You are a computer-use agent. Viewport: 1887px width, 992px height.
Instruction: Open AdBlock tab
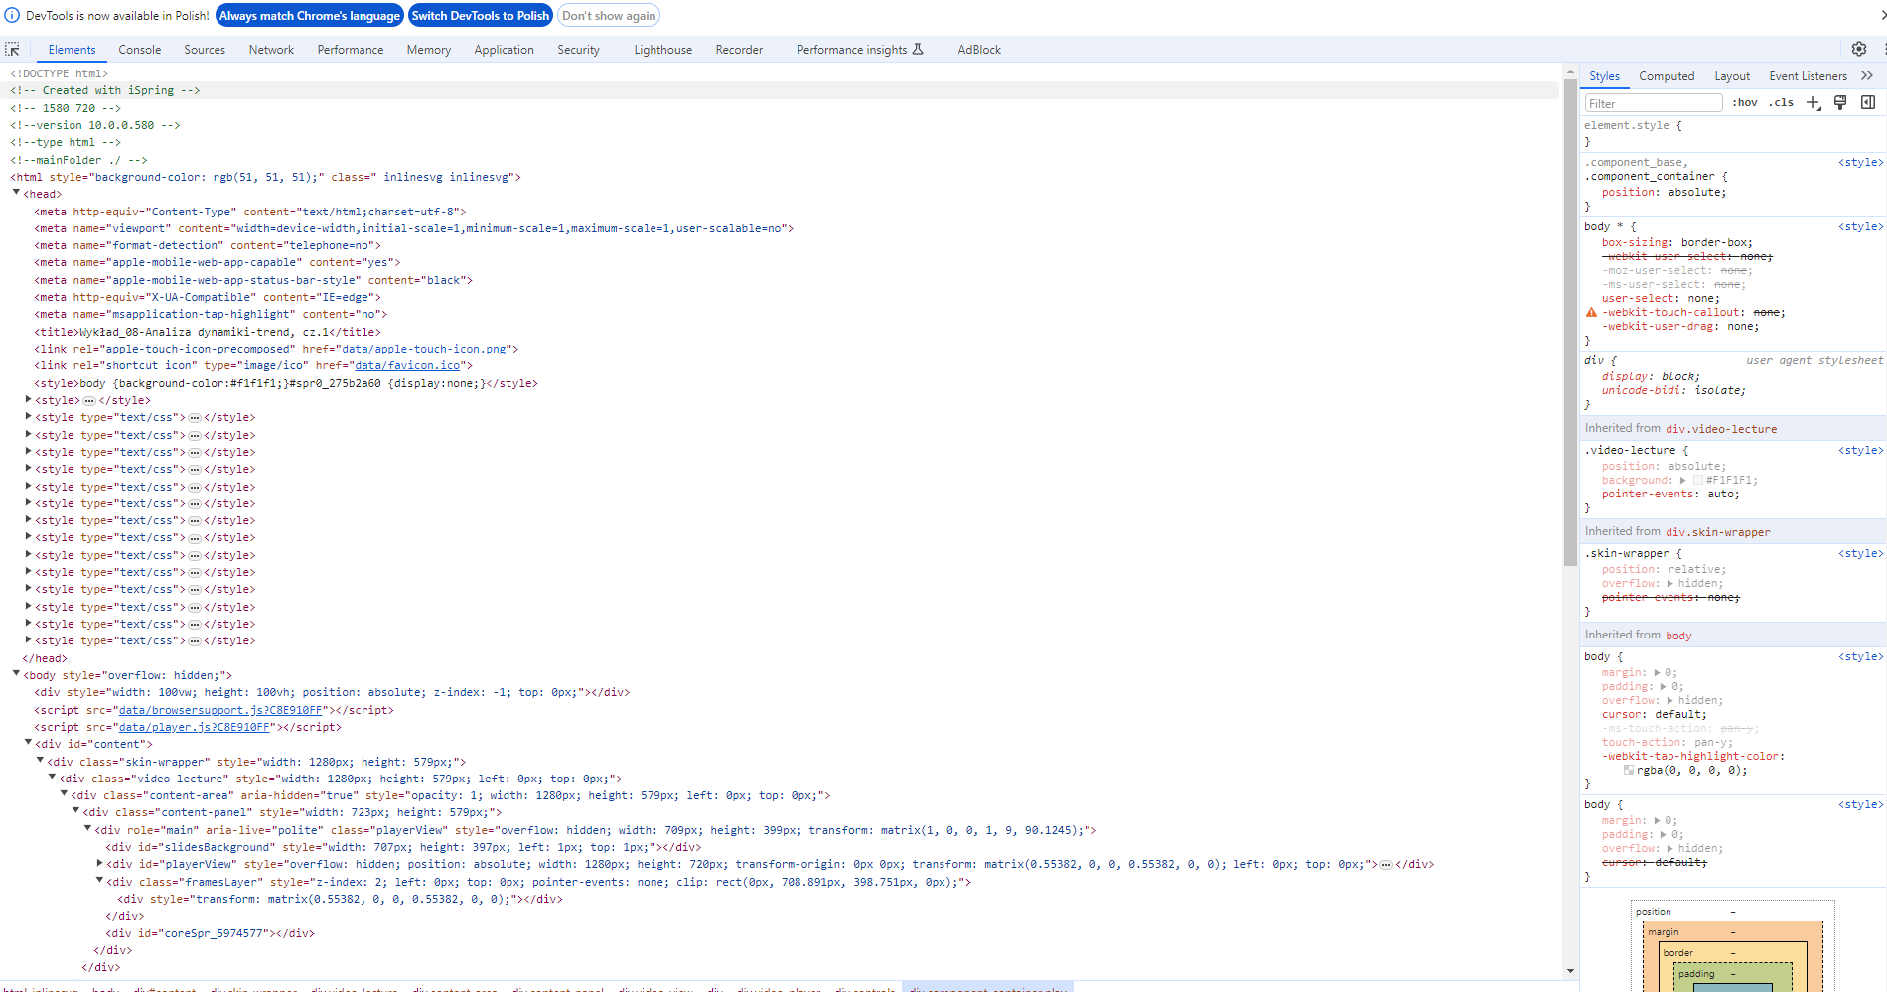(979, 50)
